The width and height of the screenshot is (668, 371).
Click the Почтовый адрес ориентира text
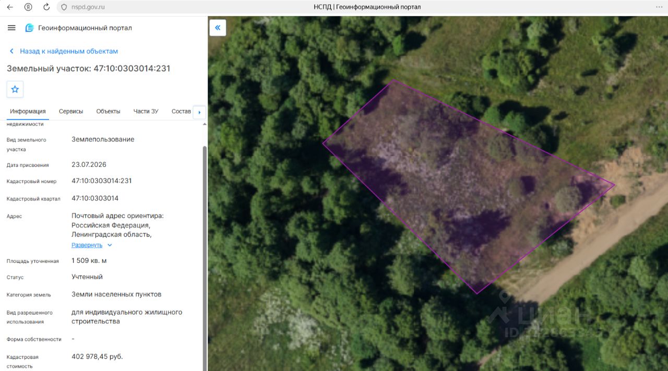(117, 216)
